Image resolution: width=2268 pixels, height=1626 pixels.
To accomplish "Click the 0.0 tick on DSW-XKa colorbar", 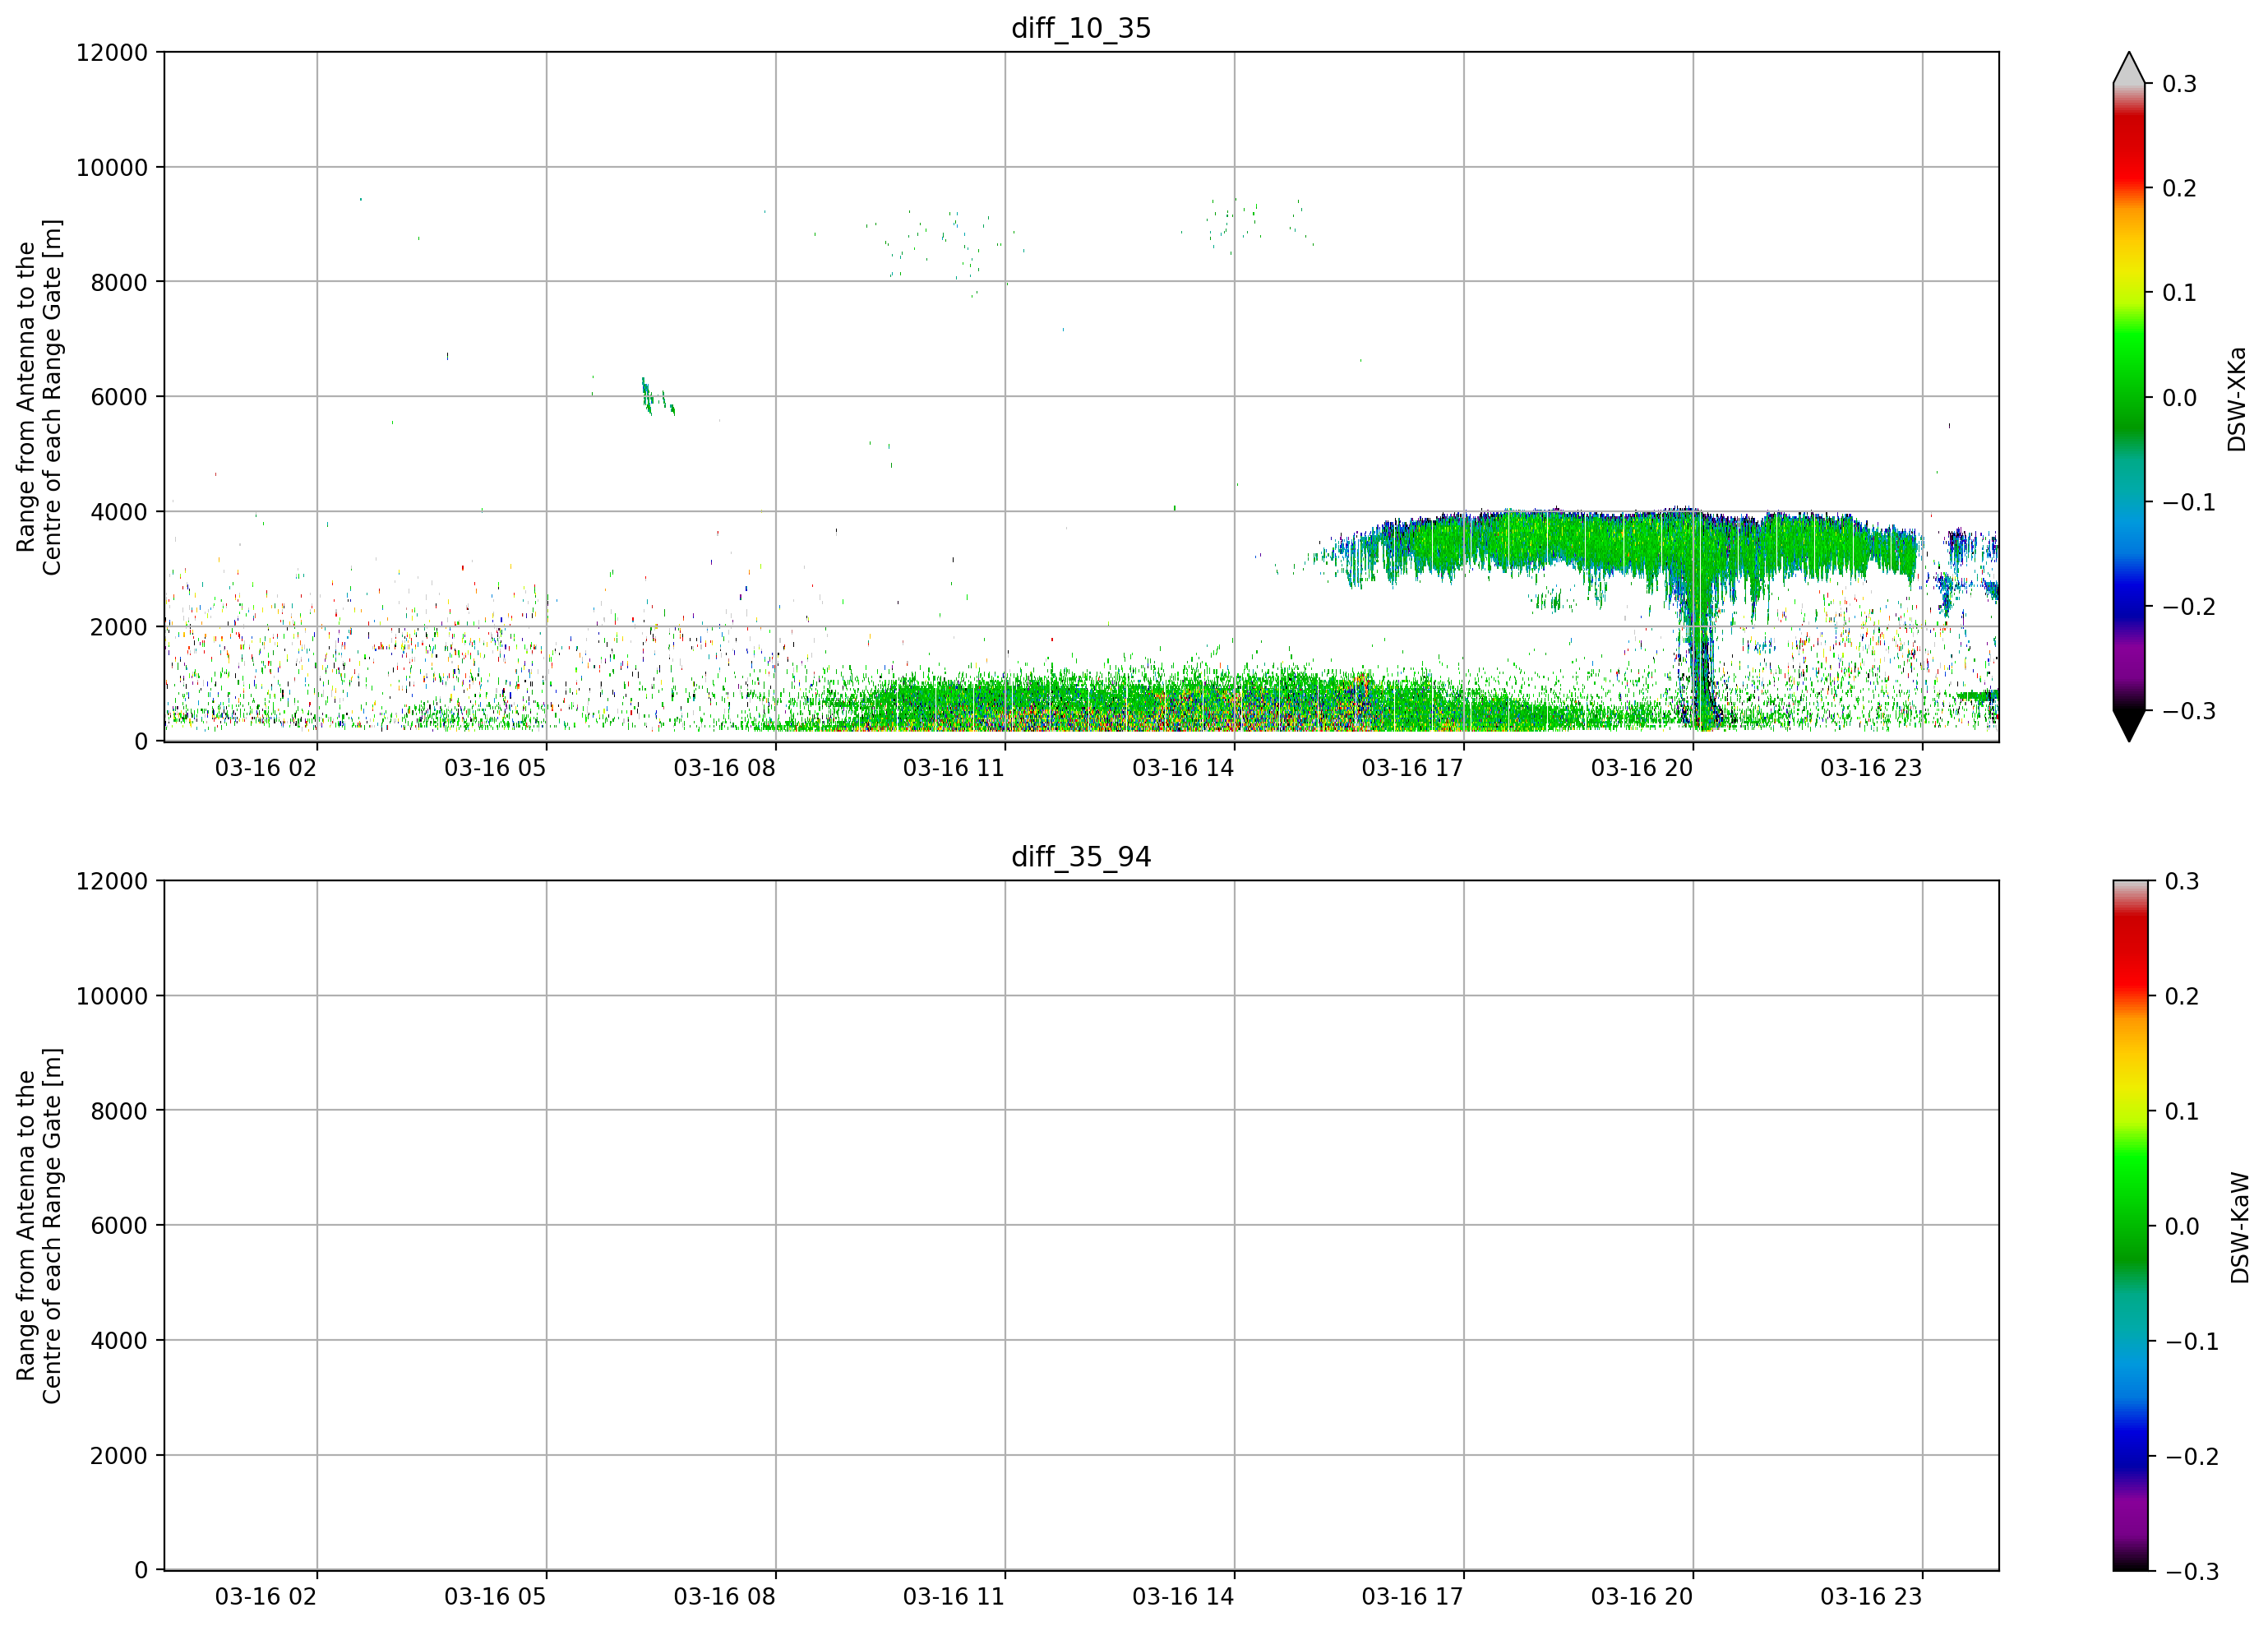I will click(x=2179, y=398).
